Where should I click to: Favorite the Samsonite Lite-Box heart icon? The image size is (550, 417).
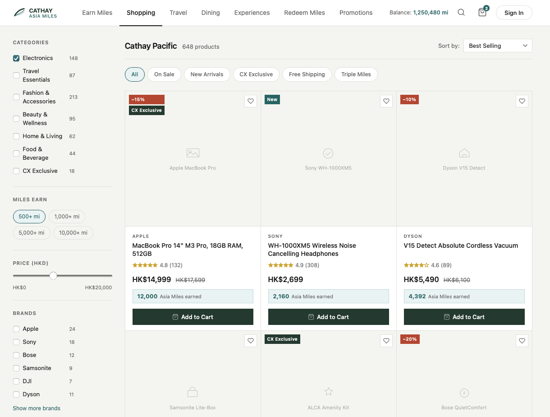(x=251, y=341)
